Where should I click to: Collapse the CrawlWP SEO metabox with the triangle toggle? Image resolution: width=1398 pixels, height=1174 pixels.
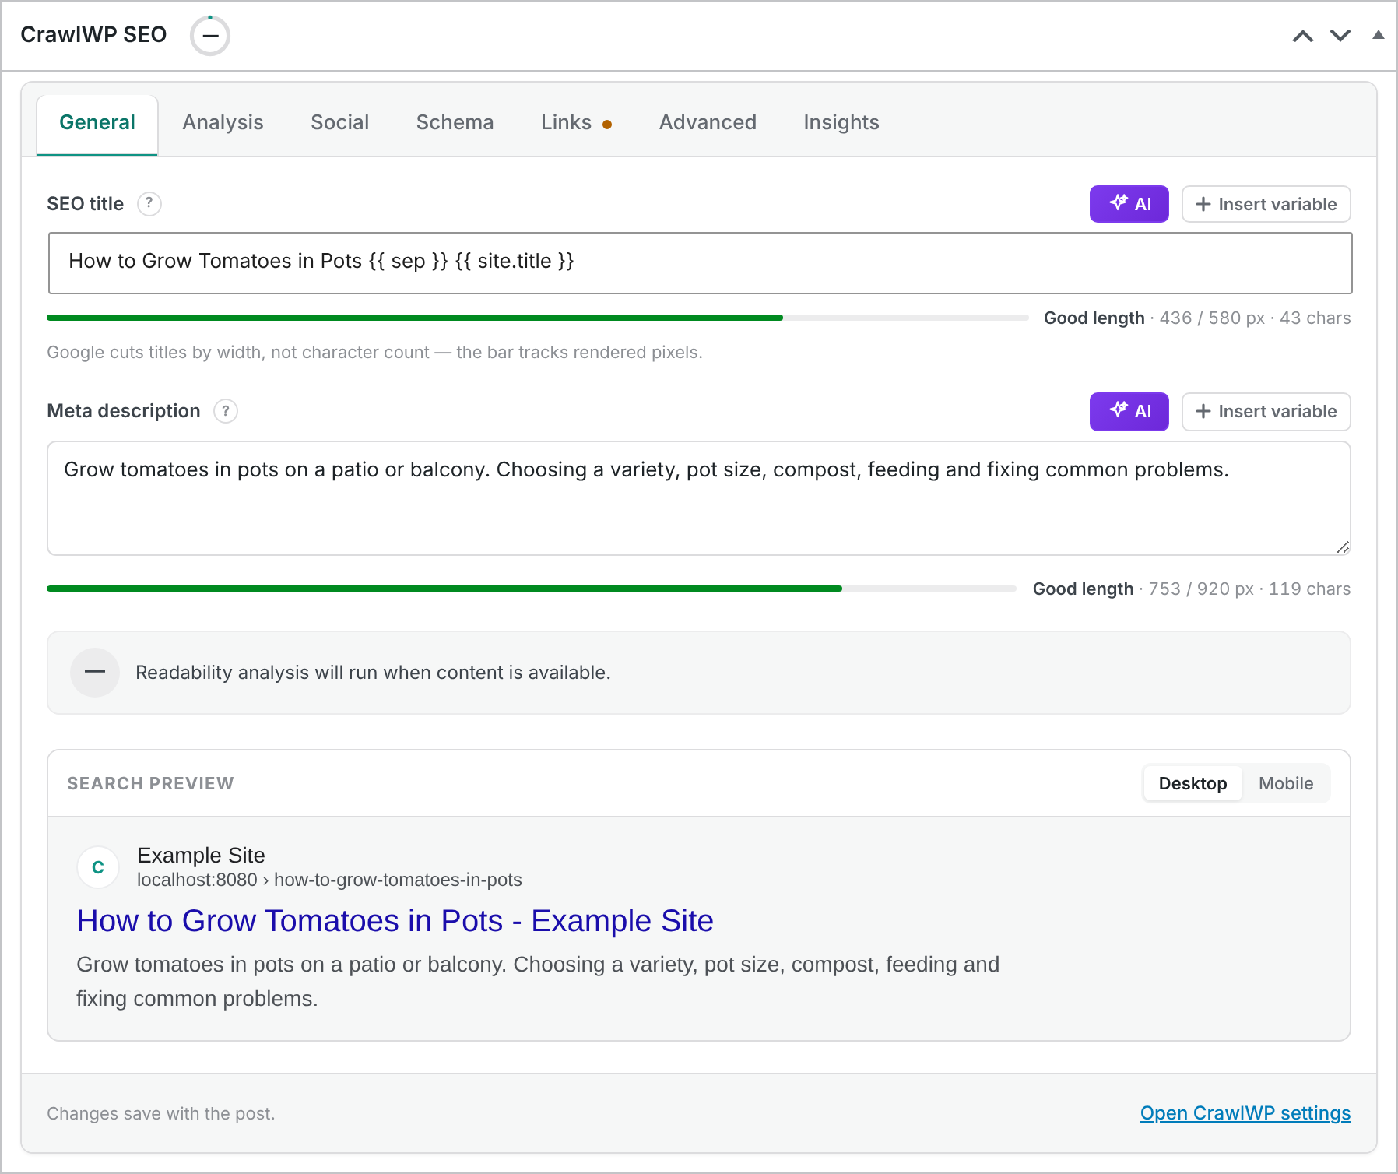tap(1379, 34)
